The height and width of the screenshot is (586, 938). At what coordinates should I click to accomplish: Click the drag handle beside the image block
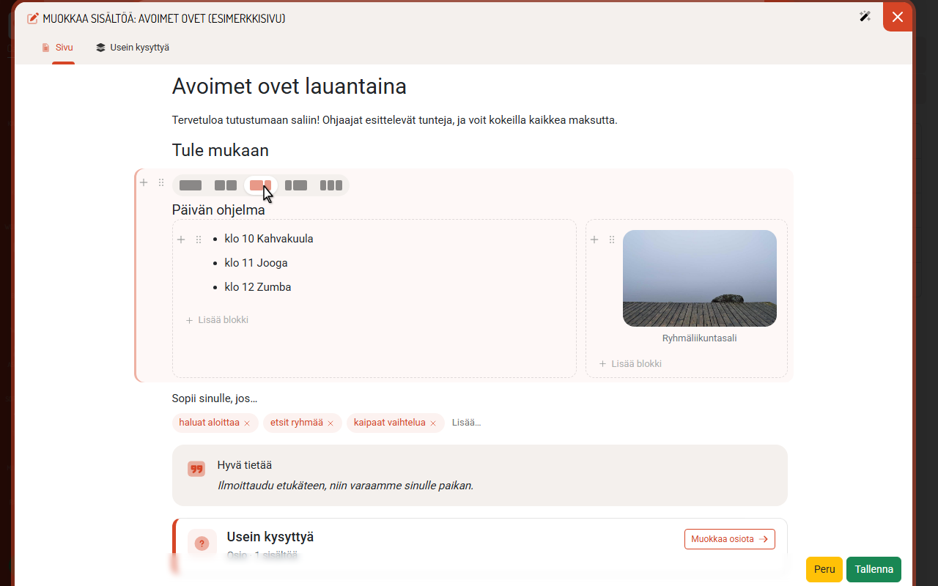612,240
